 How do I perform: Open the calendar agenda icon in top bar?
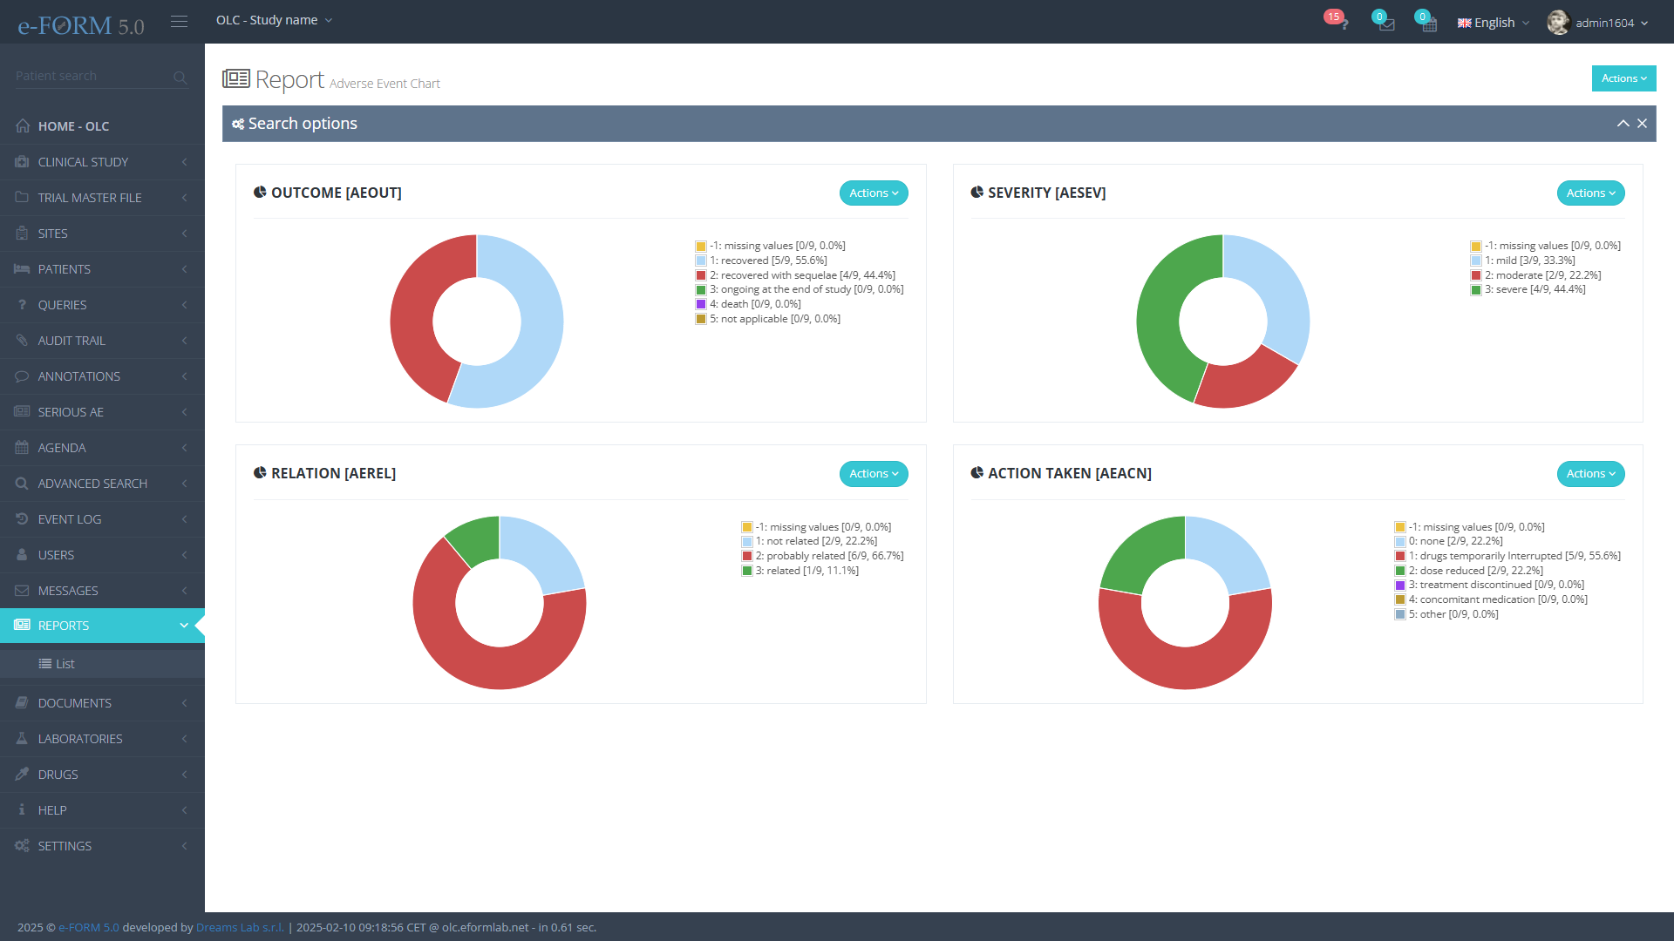(x=1428, y=23)
